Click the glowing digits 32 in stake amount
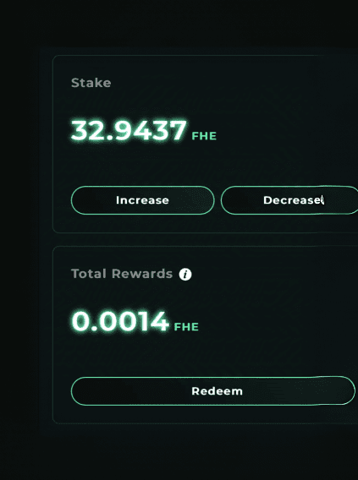The height and width of the screenshot is (480, 358). (86, 131)
